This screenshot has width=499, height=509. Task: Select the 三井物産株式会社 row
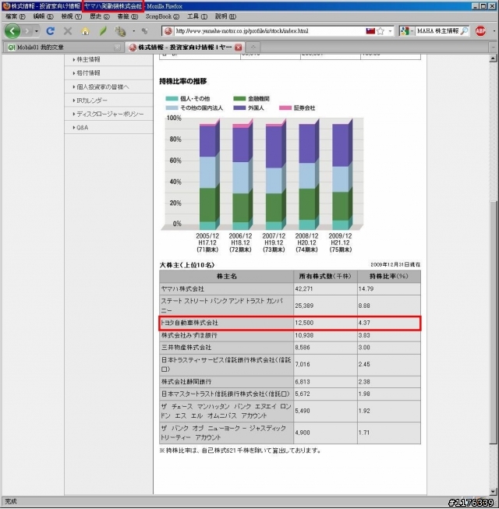[290, 348]
